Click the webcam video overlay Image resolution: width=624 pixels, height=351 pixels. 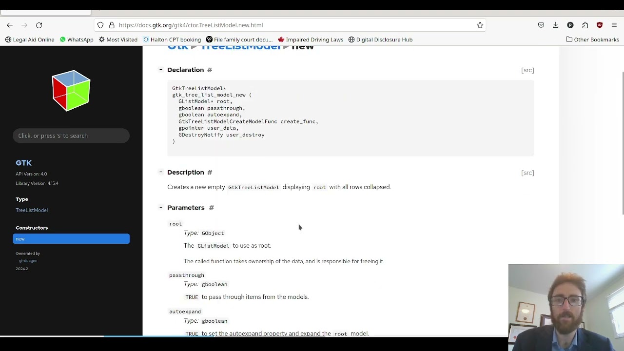pos(566,307)
